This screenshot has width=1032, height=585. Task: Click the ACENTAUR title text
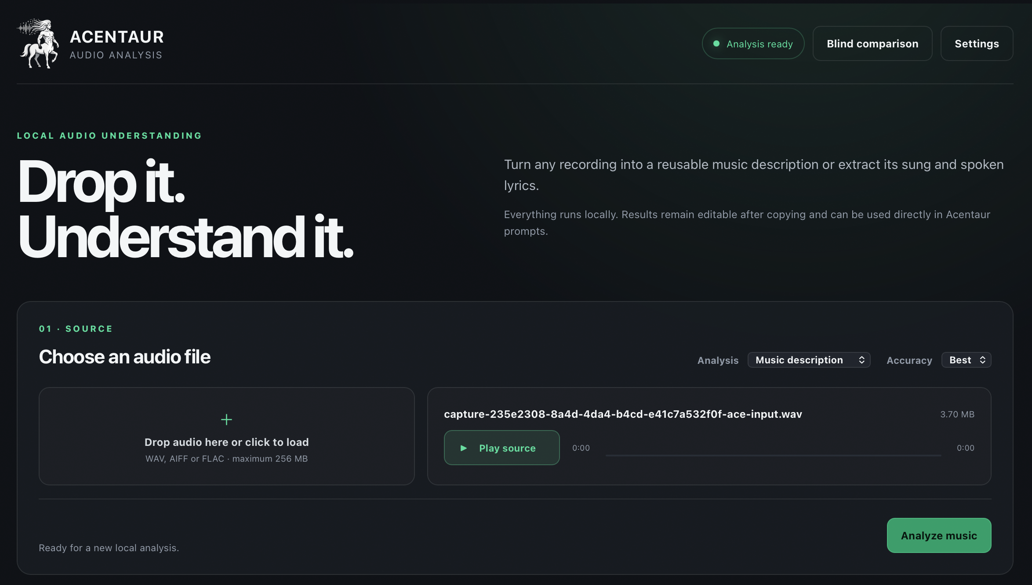[x=117, y=37]
